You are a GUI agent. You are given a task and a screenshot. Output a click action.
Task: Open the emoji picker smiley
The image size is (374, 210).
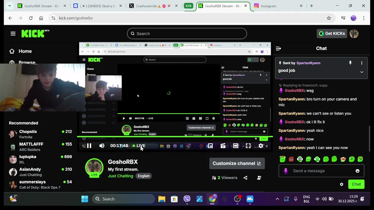coord(357,171)
